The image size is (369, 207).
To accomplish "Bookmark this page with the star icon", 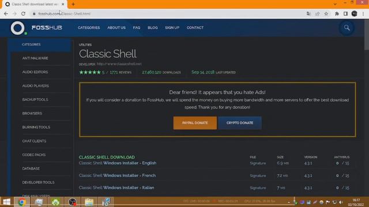I will point(326,14).
